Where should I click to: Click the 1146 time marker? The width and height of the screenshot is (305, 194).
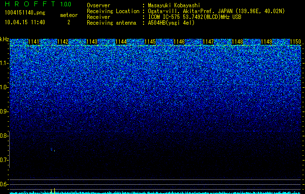point(179,42)
